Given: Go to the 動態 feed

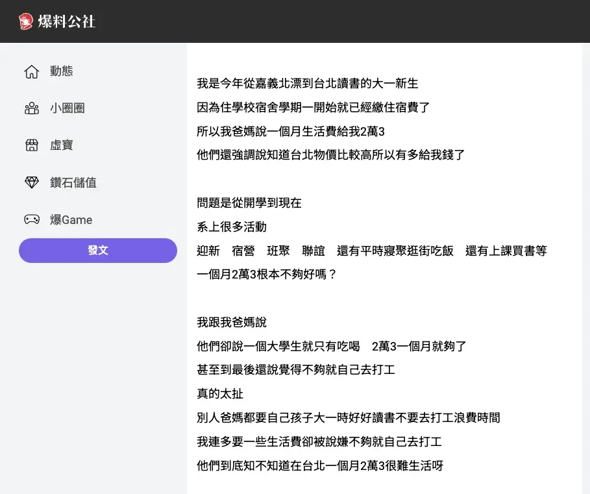Looking at the screenshot, I should (61, 71).
